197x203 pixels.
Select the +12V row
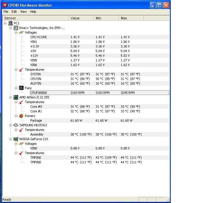[x=100, y=56]
